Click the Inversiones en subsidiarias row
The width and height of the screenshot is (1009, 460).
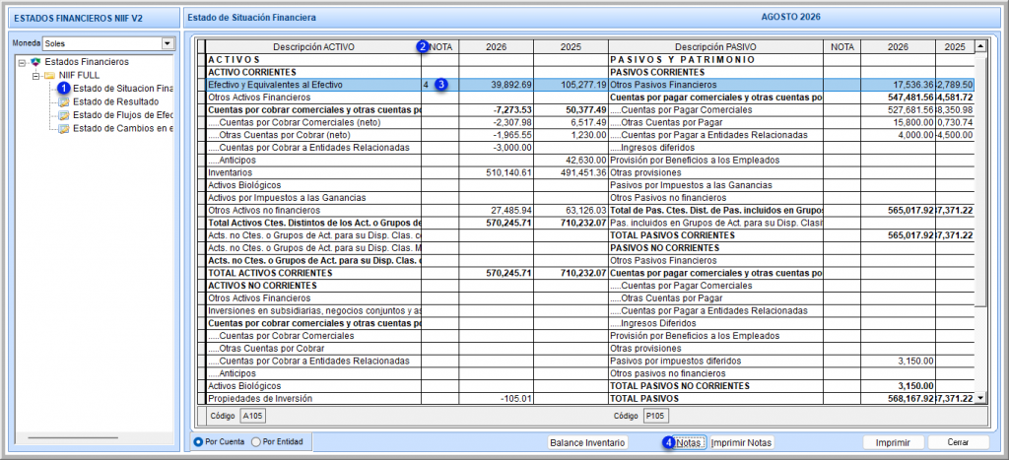(313, 310)
